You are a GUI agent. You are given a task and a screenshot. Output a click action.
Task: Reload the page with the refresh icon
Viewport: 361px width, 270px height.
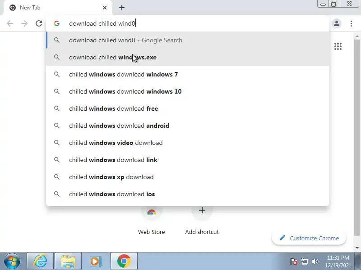pos(39,23)
